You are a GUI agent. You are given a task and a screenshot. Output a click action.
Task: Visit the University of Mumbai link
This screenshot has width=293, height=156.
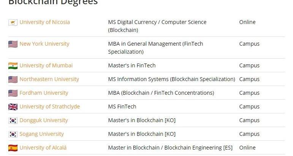[46, 65]
